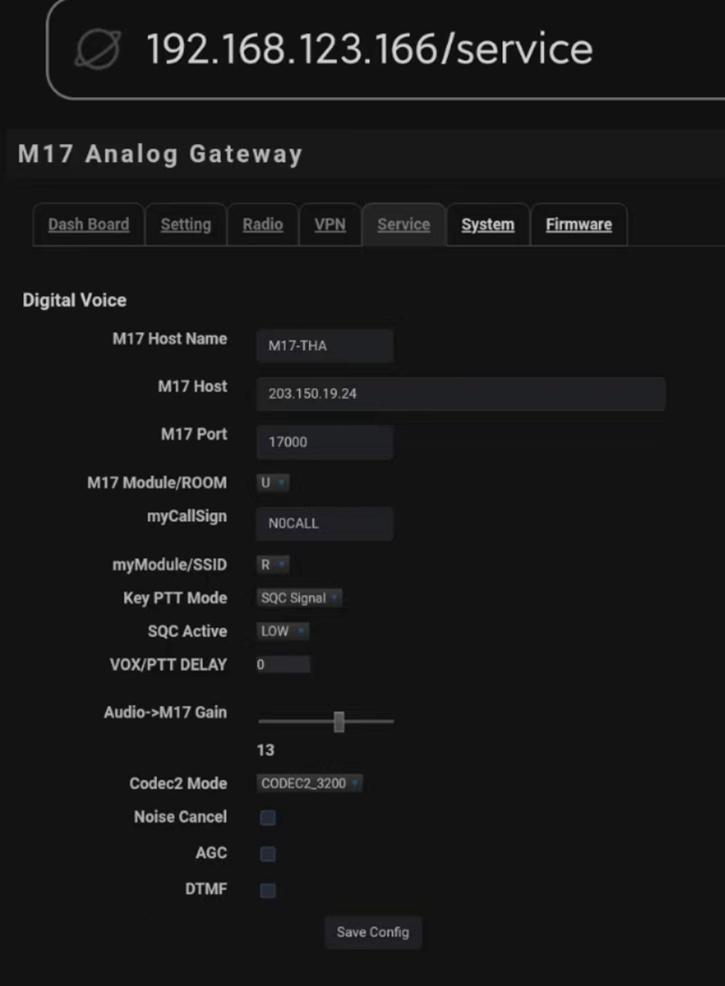Open the Setting tab

[186, 225]
